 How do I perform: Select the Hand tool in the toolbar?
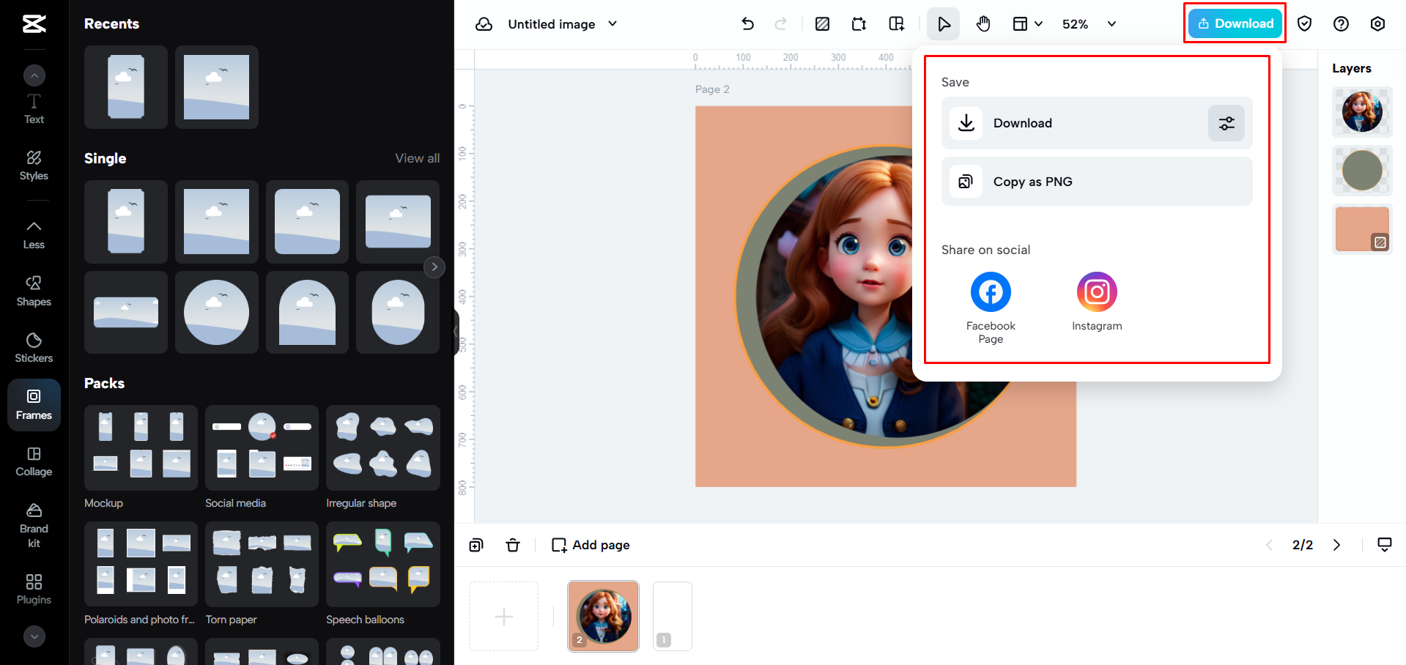[983, 23]
